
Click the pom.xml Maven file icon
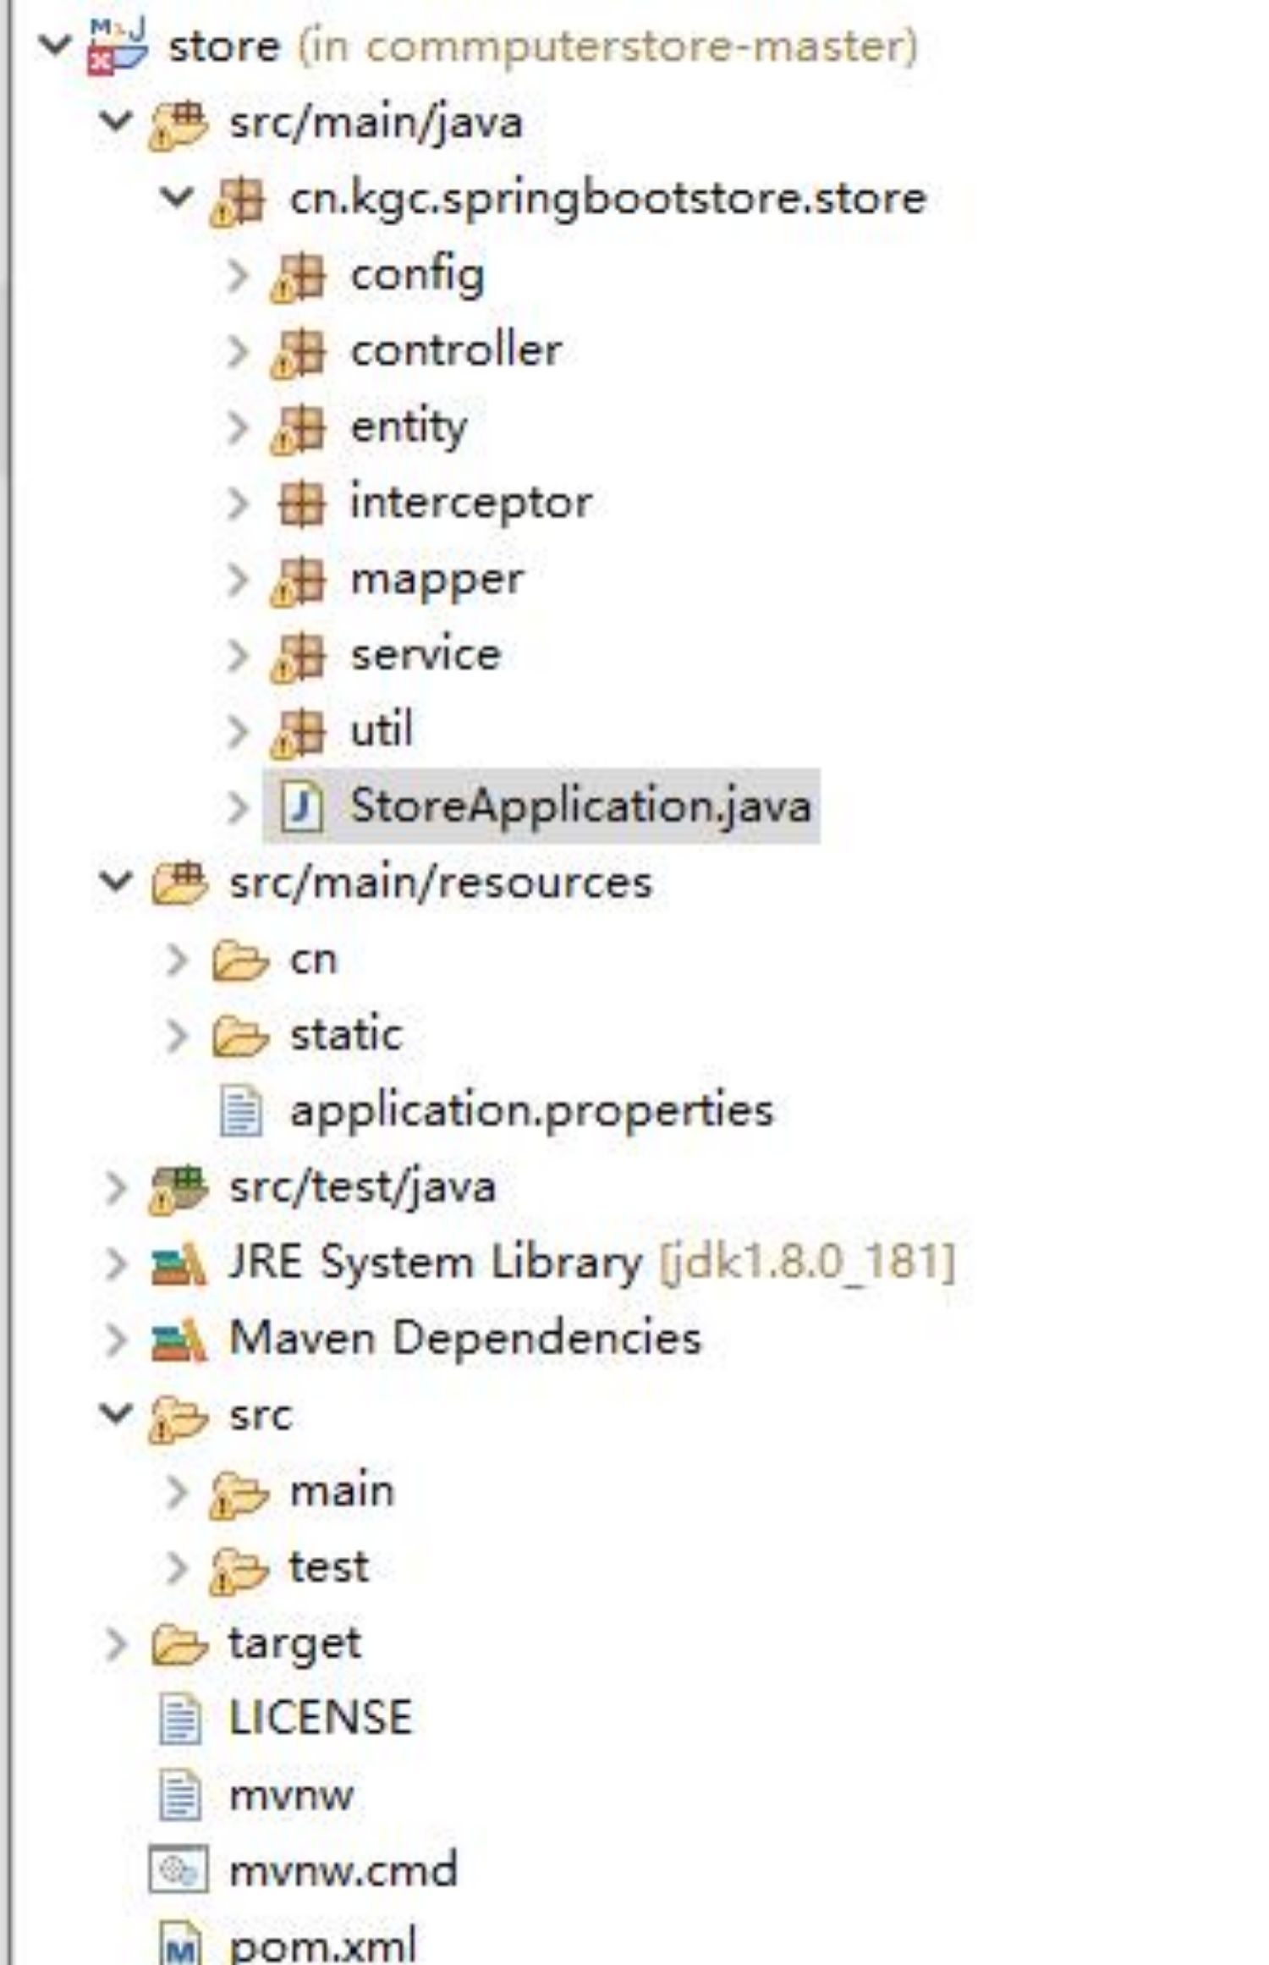180,1944
